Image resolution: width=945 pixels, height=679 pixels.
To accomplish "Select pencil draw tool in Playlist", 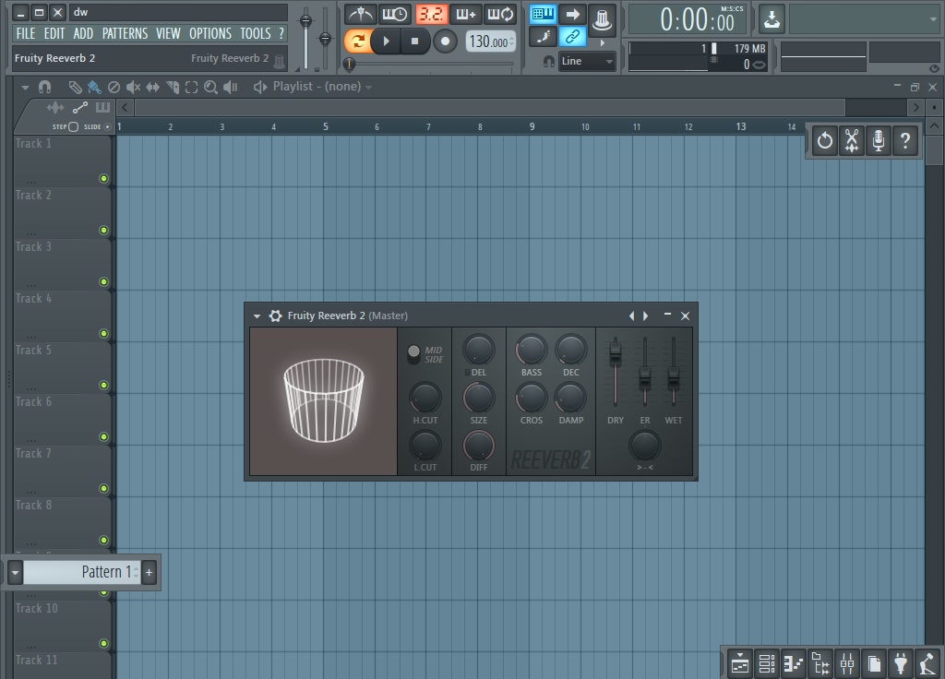I will coord(75,88).
